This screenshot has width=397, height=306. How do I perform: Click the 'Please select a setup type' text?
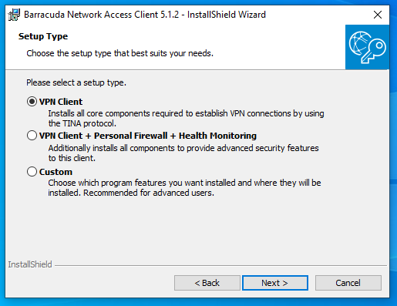(x=76, y=82)
